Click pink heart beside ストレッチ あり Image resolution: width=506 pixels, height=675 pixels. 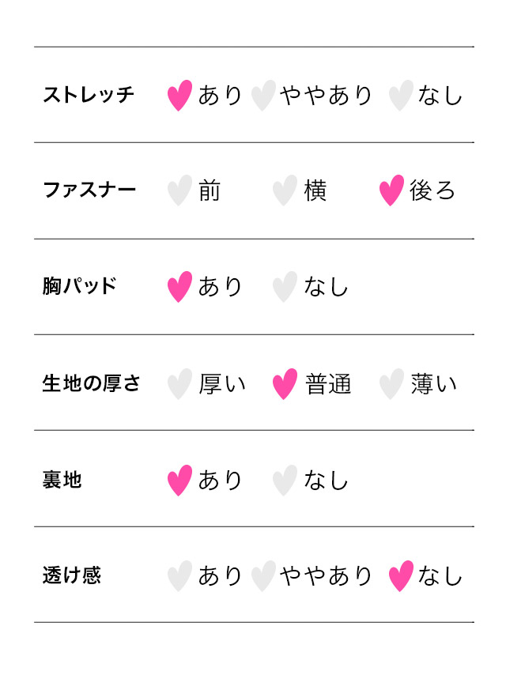click(179, 96)
